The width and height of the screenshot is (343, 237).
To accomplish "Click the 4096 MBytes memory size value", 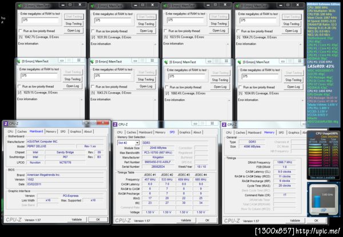I will pos(252,147).
